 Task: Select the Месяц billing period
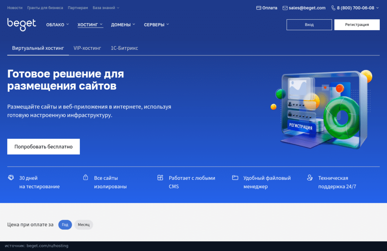tap(84, 225)
